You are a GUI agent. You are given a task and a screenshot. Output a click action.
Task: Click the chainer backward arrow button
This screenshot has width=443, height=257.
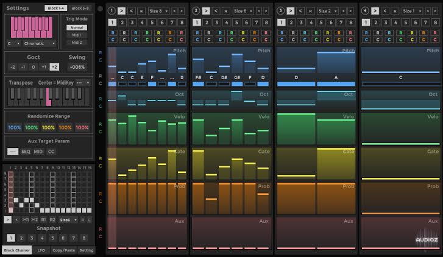pyautogui.click(x=16, y=220)
